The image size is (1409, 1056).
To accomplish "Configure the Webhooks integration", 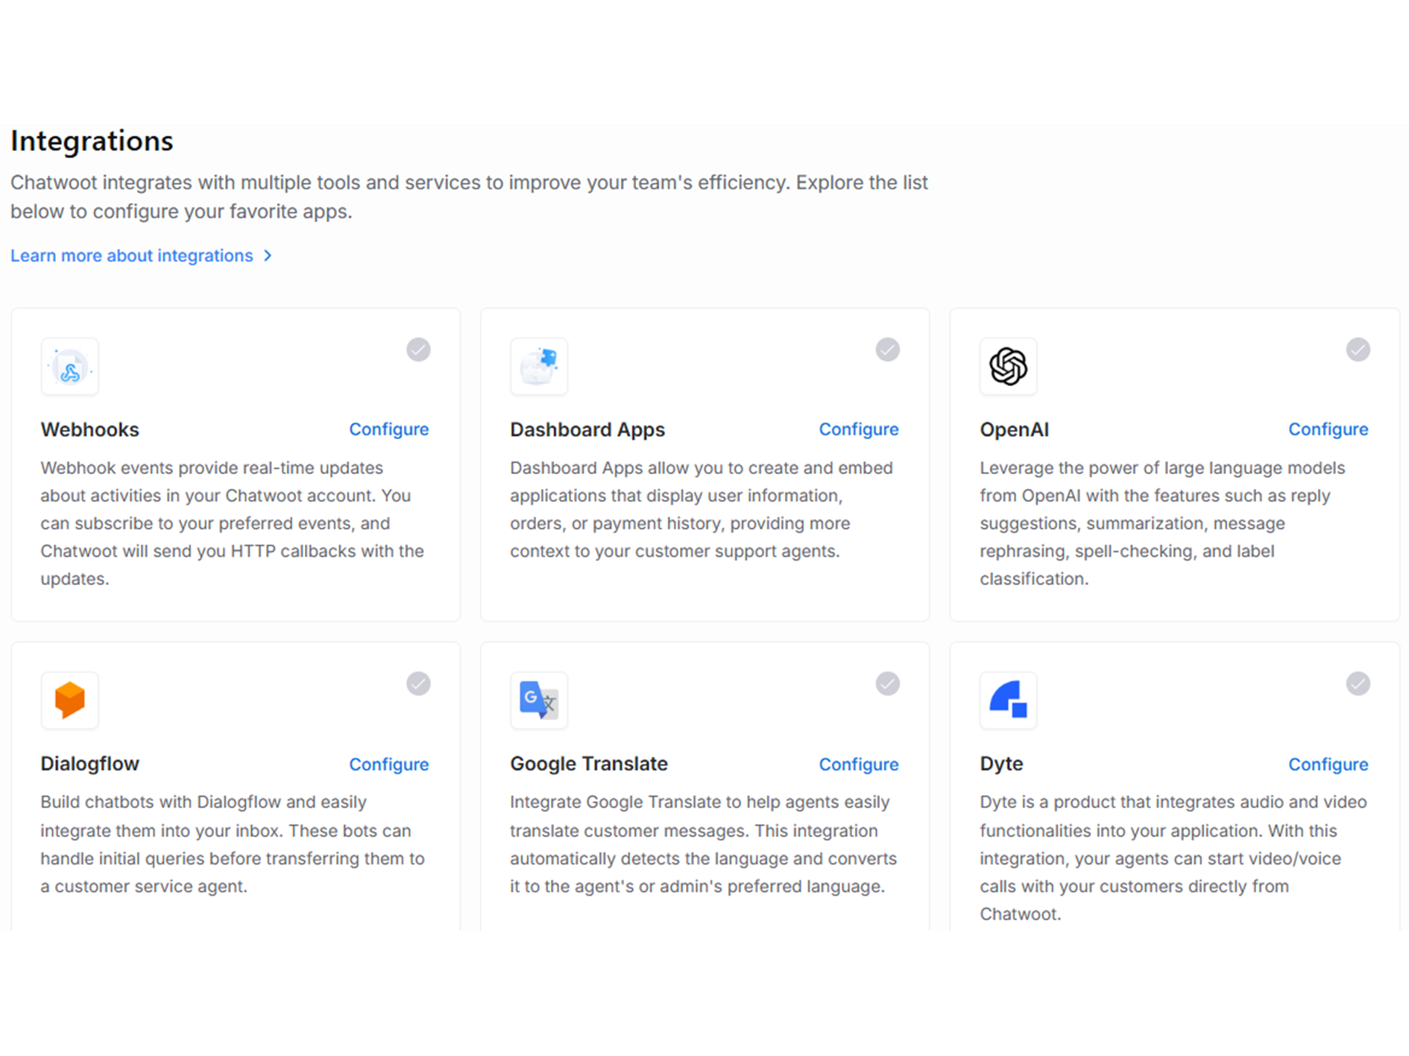I will pos(388,429).
